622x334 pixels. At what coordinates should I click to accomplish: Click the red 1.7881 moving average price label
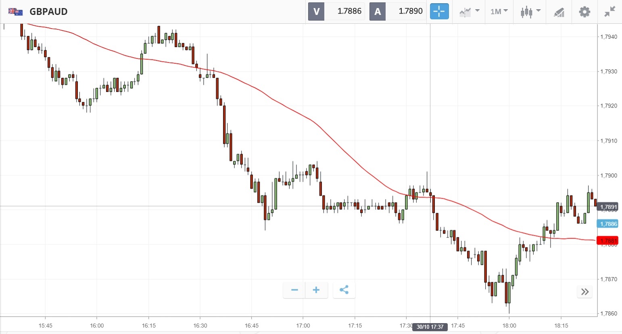[x=608, y=241]
